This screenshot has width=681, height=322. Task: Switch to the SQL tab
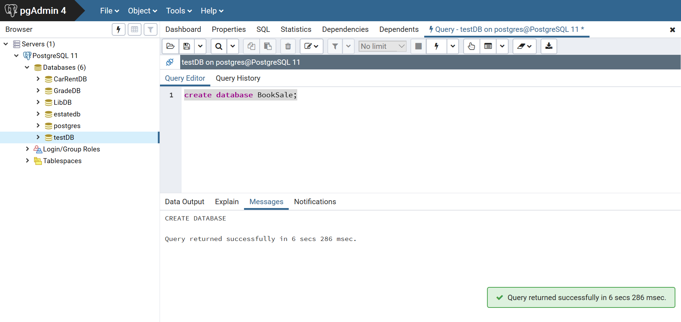pyautogui.click(x=263, y=29)
